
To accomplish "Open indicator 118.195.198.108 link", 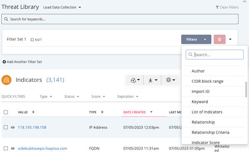I will click(x=32, y=128).
